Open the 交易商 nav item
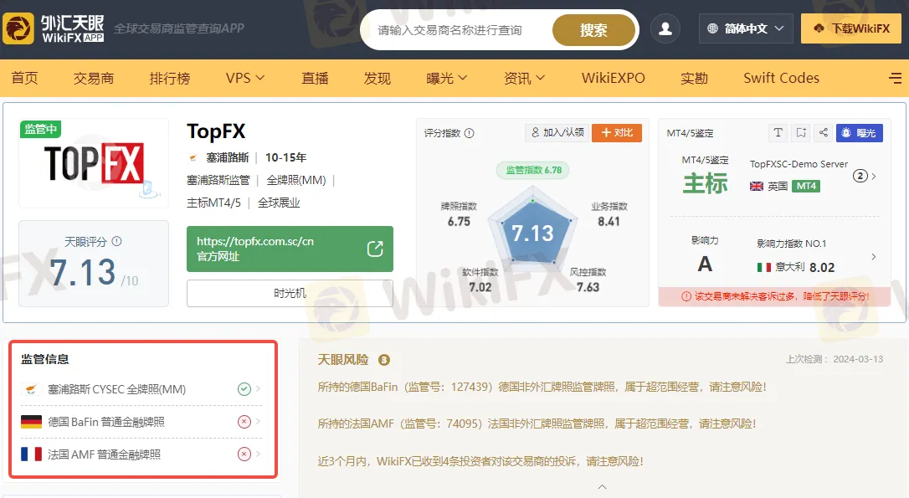Viewport: 909px width, 498px height. [x=94, y=78]
